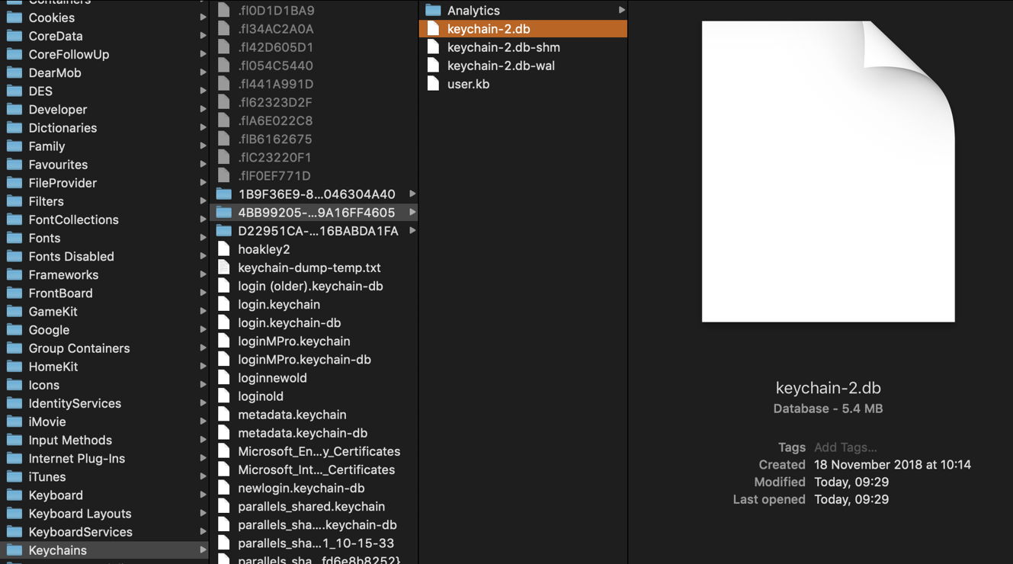1013x564 pixels.
Task: Click the 1B9F36E9 folder icon
Action: click(x=223, y=194)
